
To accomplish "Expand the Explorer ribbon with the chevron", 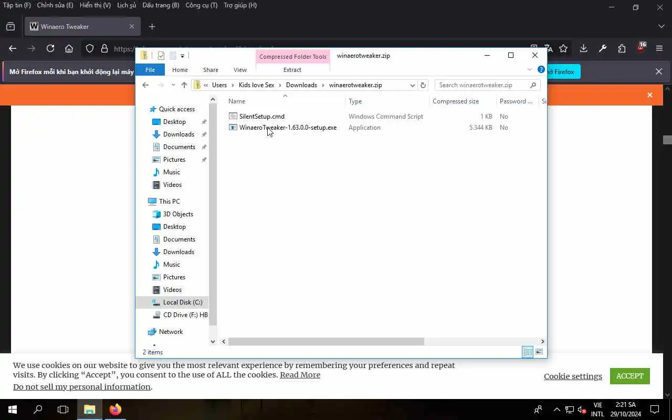I will click(x=529, y=70).
